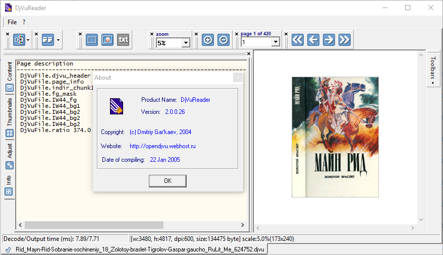The image size is (443, 255).
Task: Click viewer vertical scroll up arrow
Action: coord(421,55)
